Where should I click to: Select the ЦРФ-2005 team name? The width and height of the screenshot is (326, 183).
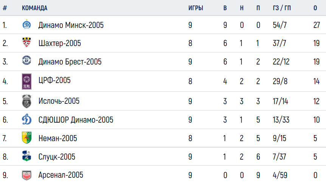tap(54, 80)
